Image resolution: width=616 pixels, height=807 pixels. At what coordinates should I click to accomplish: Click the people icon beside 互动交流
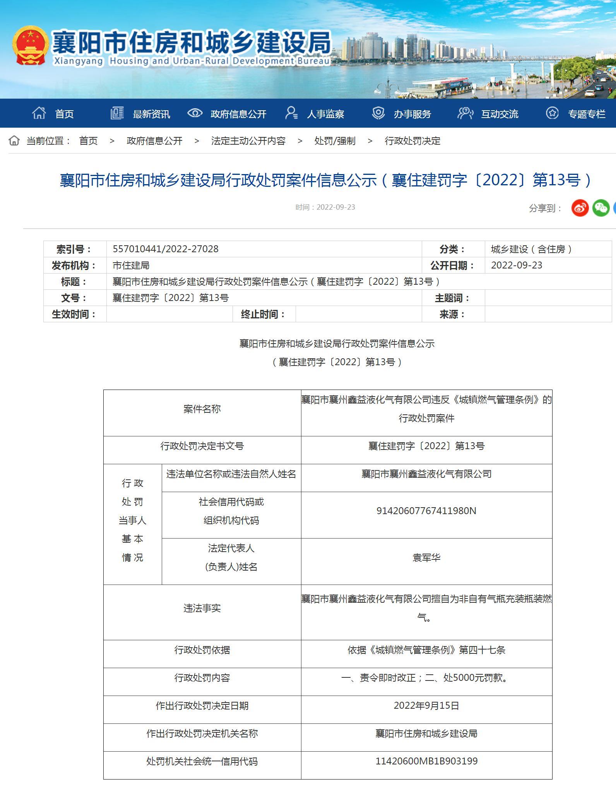coord(465,113)
